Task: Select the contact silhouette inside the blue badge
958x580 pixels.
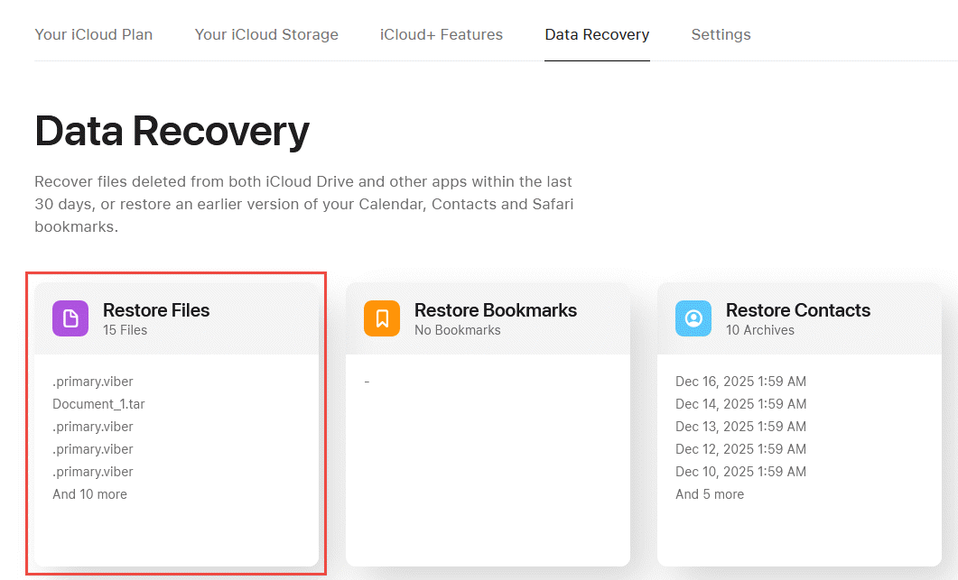Action: click(693, 318)
